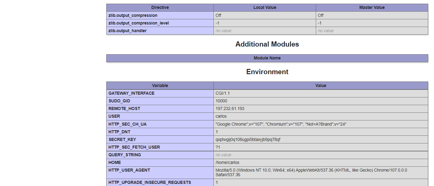Click the zlib.output_handler directive cell
434x186 pixels.
(x=127, y=31)
